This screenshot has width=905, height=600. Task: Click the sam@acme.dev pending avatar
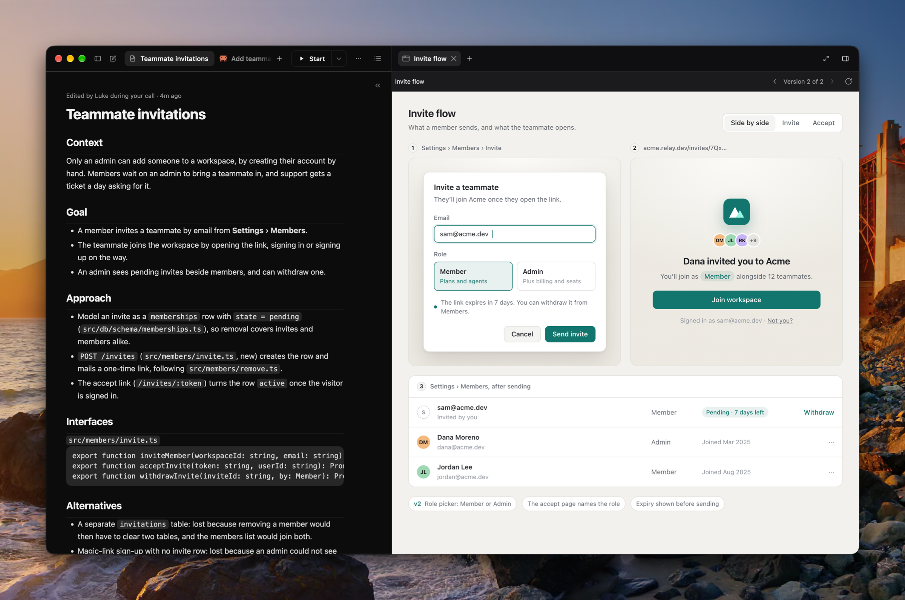point(423,413)
